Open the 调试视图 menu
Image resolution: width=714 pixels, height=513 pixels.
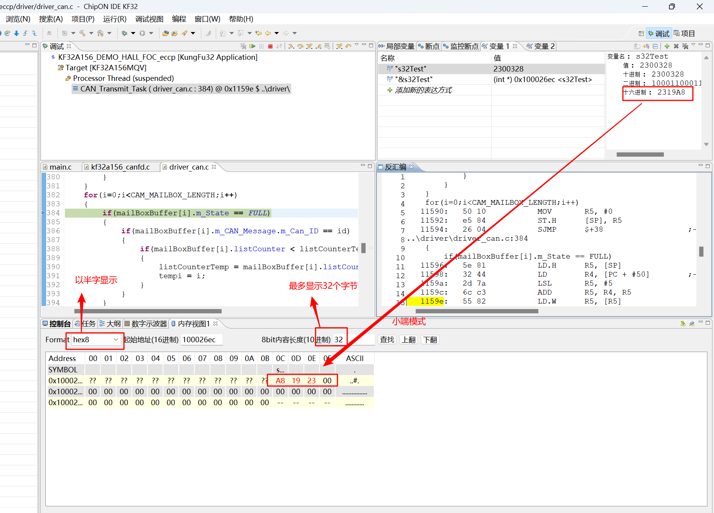pyautogui.click(x=149, y=19)
